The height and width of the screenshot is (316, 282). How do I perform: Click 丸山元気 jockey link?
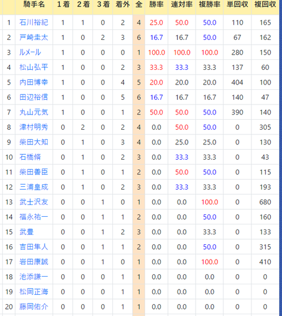[33, 112]
